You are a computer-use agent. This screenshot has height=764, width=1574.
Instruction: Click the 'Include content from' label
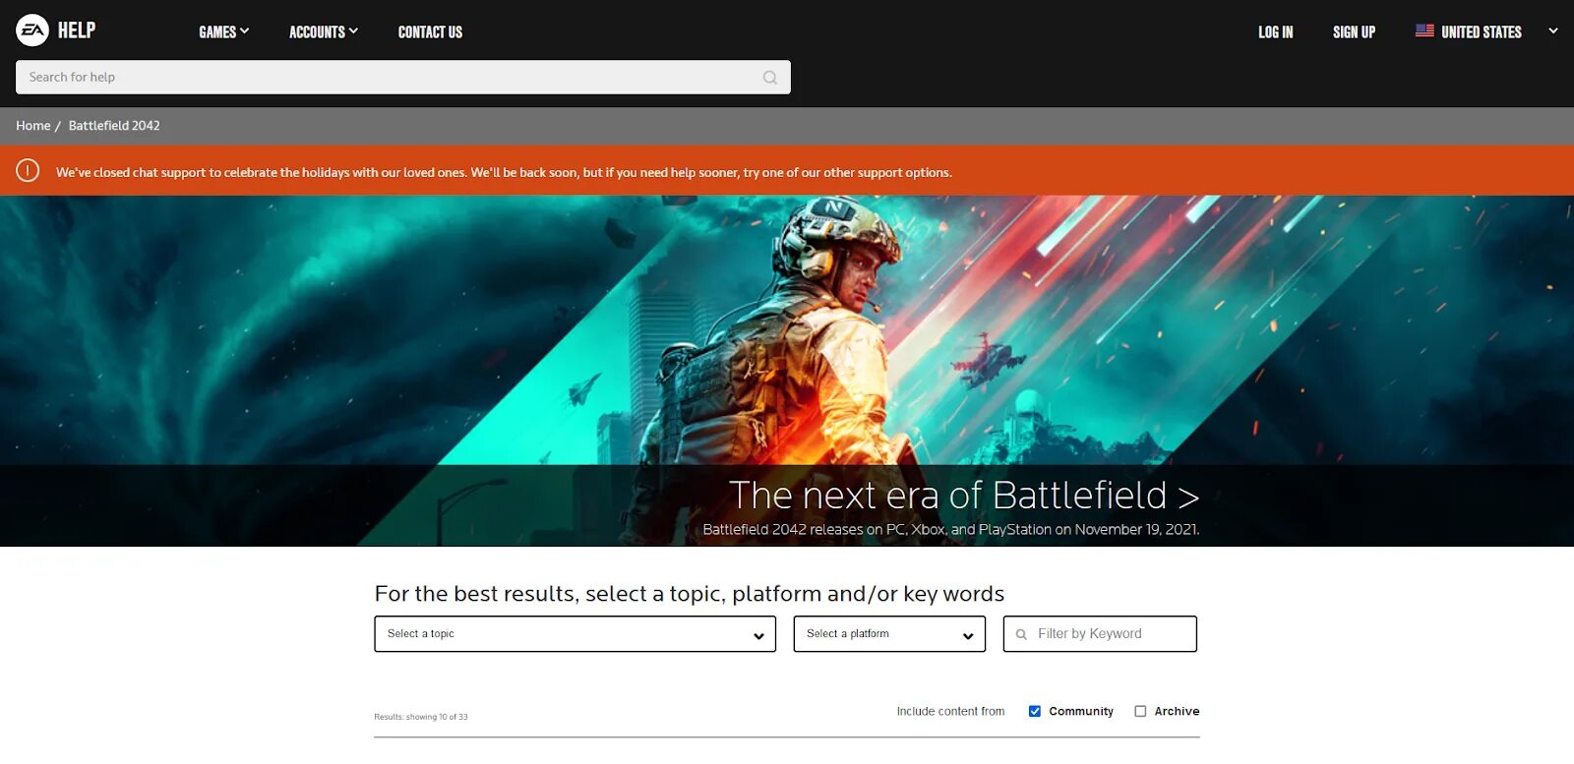(x=950, y=711)
